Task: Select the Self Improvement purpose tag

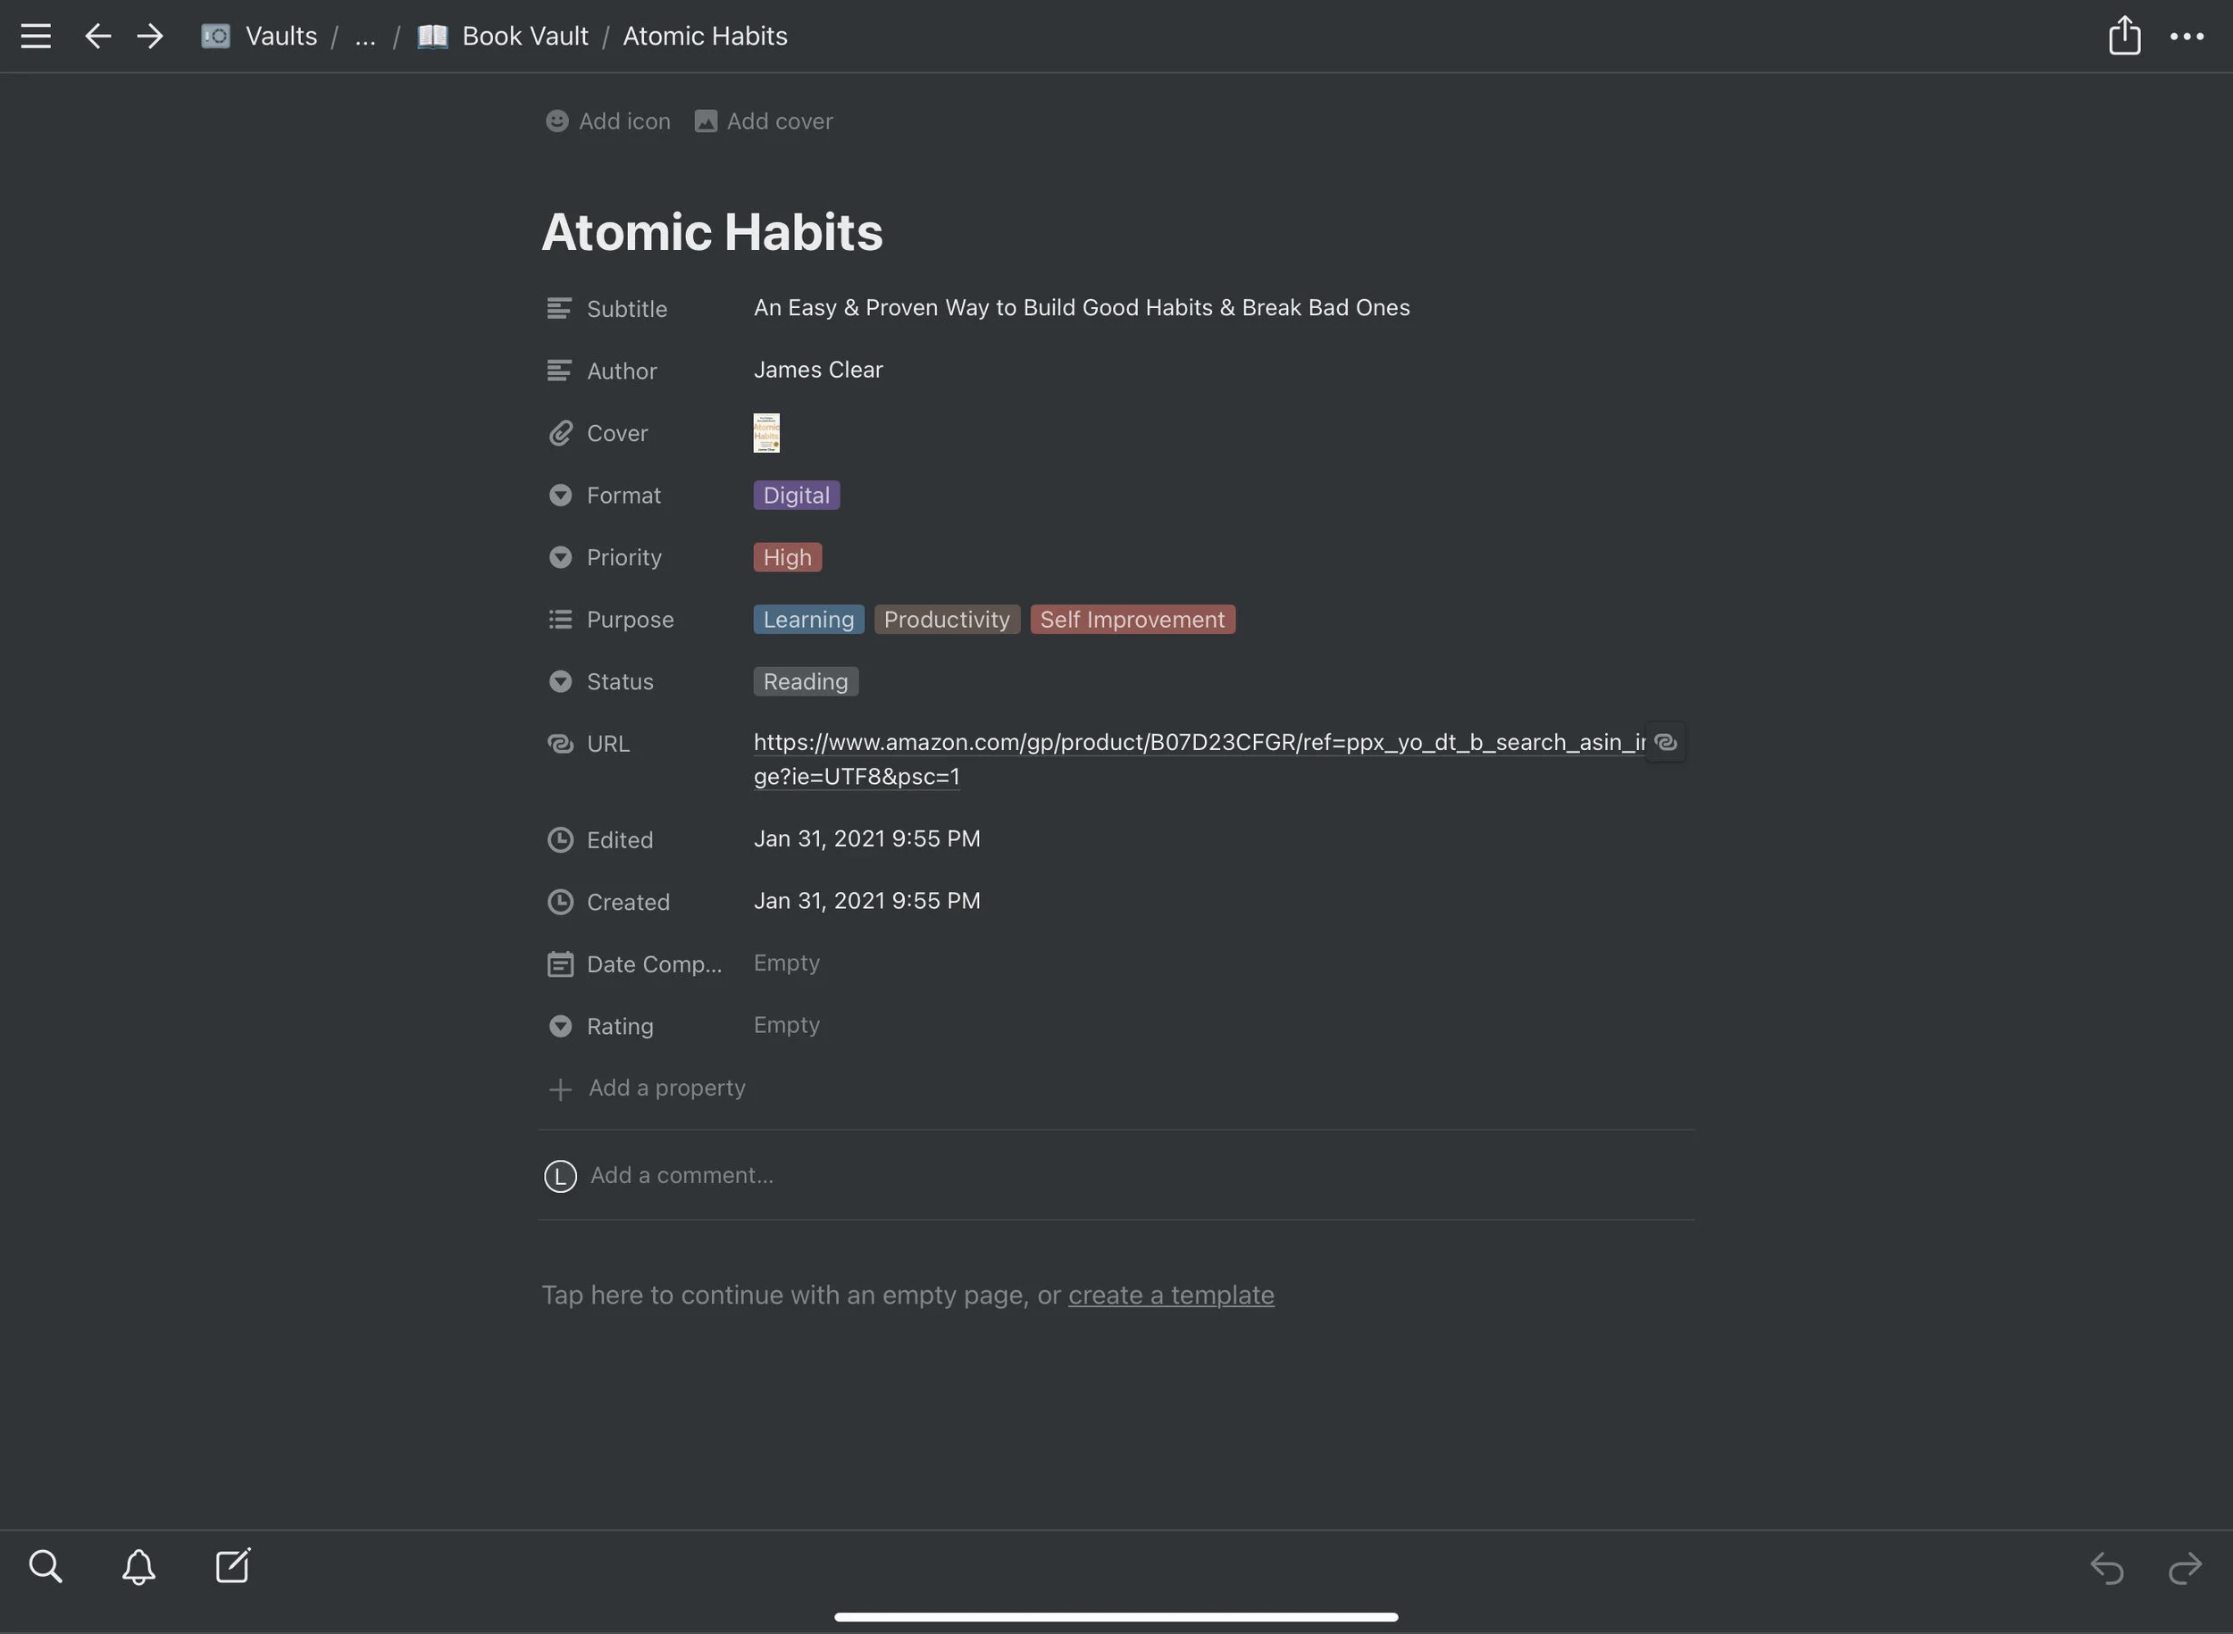Action: click(1131, 621)
